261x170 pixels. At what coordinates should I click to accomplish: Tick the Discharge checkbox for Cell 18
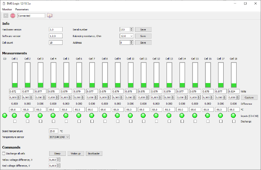pyautogui.click(x=234, y=122)
